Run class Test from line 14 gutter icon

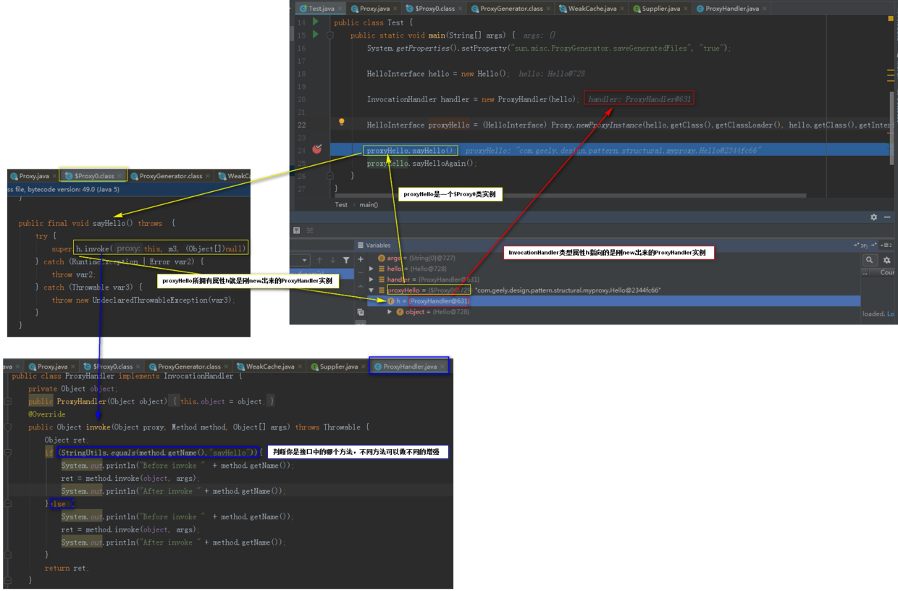(316, 22)
